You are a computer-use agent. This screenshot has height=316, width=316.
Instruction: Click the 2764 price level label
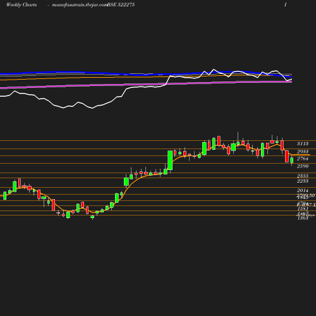pyautogui.click(x=303, y=159)
